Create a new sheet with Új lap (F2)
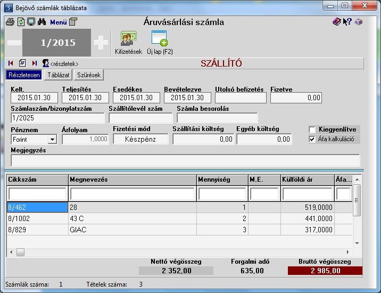This screenshot has width=381, height=293. (x=160, y=43)
